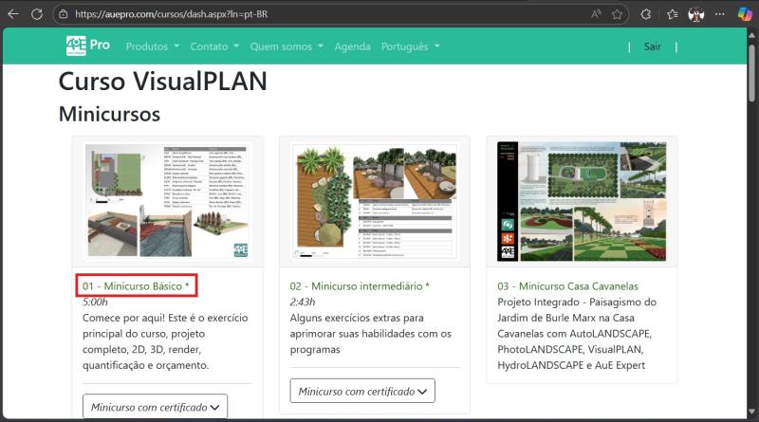Viewport: 759px width, 422px height.
Task: Open the Casa Cavanelas thumbnail image
Action: pyautogui.click(x=582, y=201)
